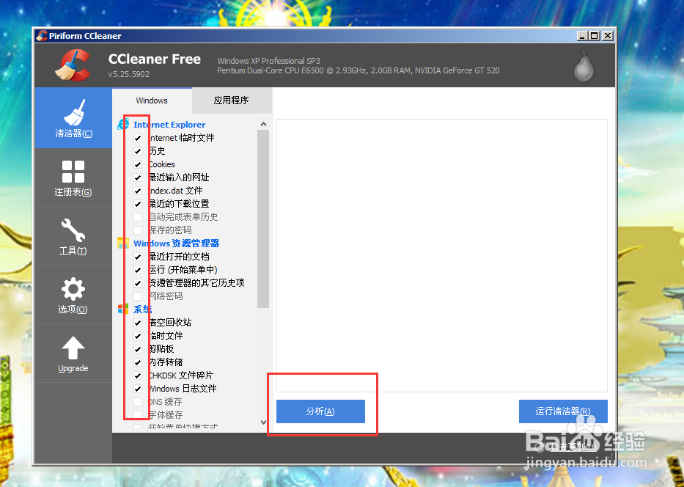Open the Tools (工具) section

click(73, 236)
